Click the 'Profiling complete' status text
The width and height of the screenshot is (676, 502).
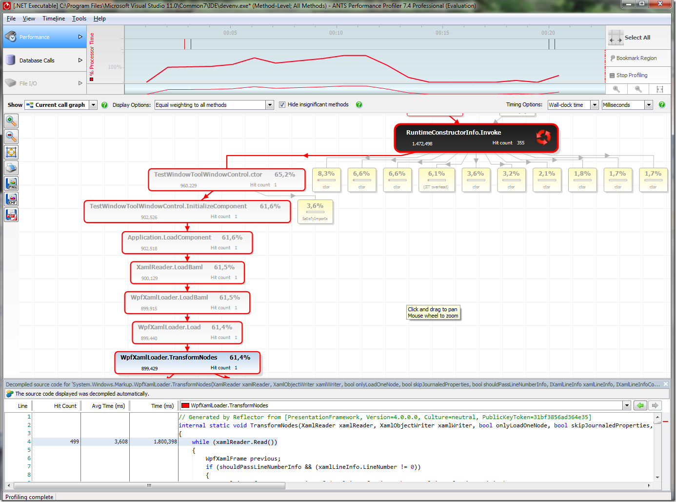[29, 497]
